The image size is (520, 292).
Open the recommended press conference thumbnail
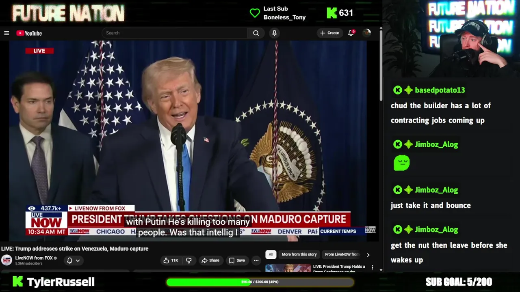(288, 268)
